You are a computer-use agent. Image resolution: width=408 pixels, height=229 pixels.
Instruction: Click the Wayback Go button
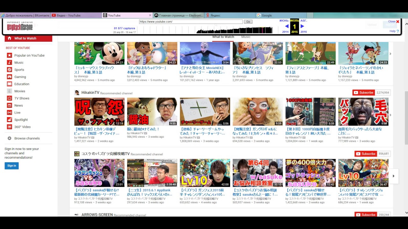click(x=248, y=22)
